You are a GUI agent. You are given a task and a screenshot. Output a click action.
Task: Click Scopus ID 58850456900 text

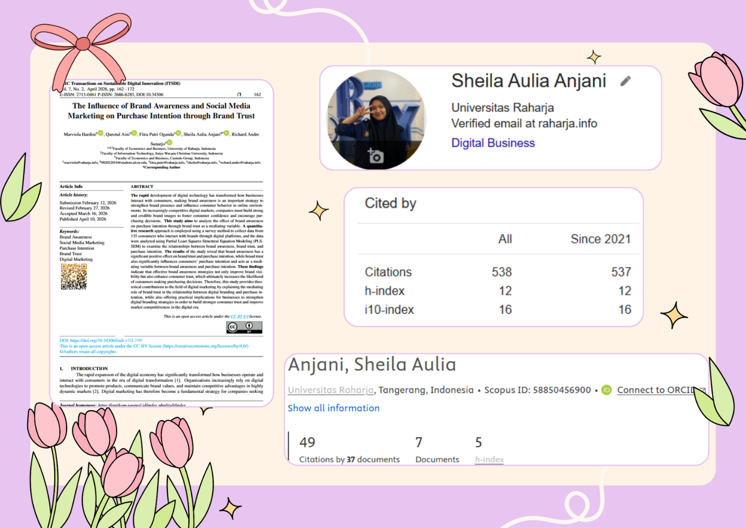[x=537, y=390]
